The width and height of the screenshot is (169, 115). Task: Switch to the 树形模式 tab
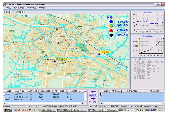8,12
